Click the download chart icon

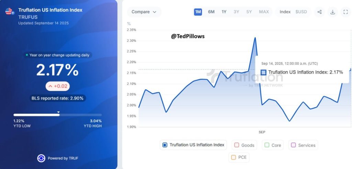pos(333,12)
